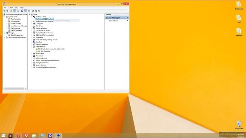Select the Performance node
The height and width of the screenshot is (138, 246).
(15, 28)
